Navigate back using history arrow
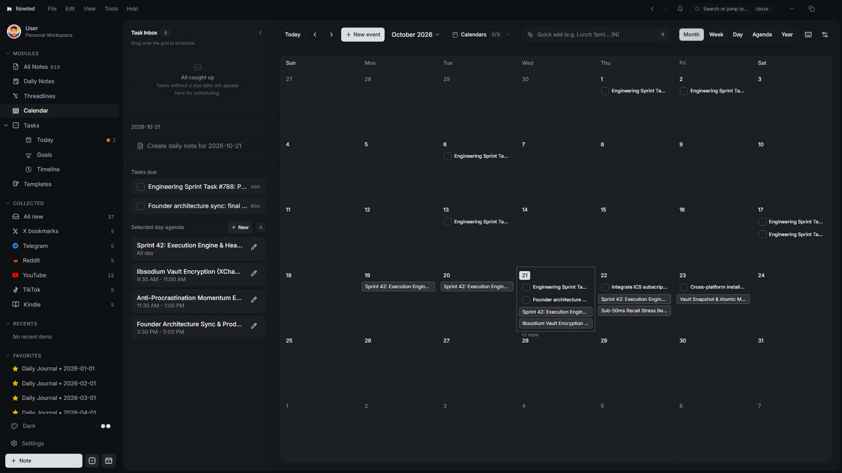Screen dimensions: 842x473 pos(652,9)
